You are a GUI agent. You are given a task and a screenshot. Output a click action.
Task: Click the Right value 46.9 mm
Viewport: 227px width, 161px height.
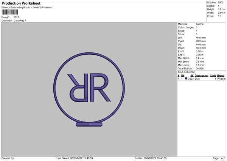click(x=201, y=41)
